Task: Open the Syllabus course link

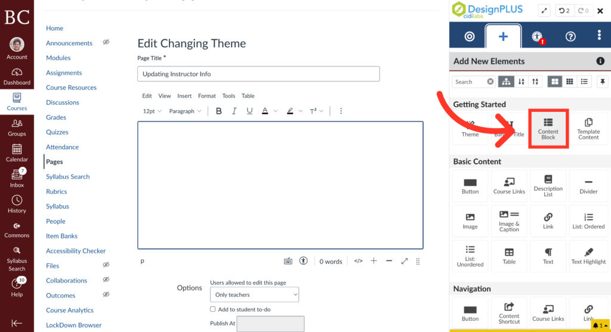Action: [57, 206]
